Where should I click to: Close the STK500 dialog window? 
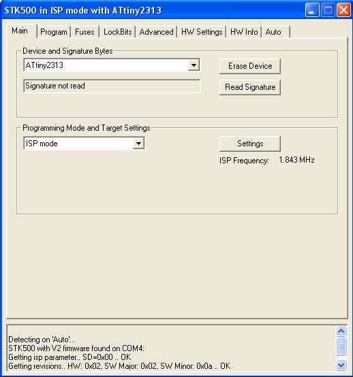pos(343,10)
